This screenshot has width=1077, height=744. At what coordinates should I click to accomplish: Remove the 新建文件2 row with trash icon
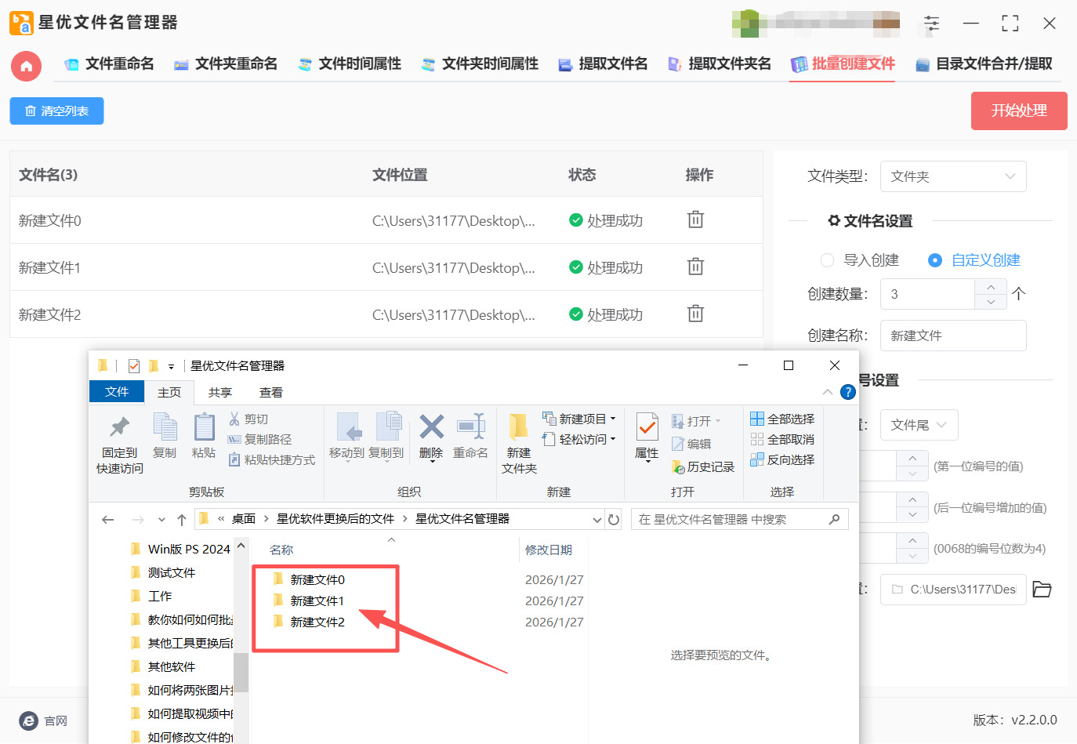tap(695, 314)
